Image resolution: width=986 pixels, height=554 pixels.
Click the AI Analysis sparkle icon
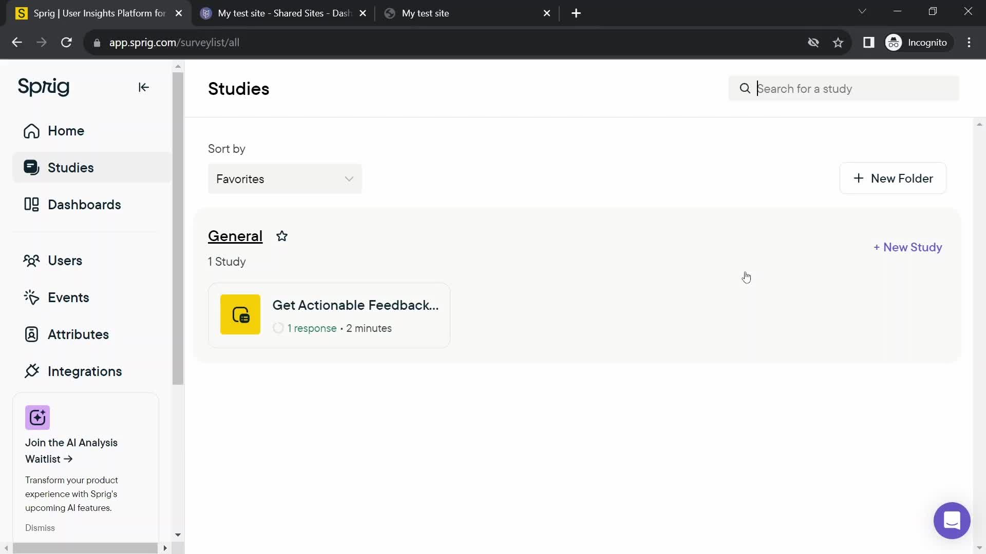[x=37, y=418]
